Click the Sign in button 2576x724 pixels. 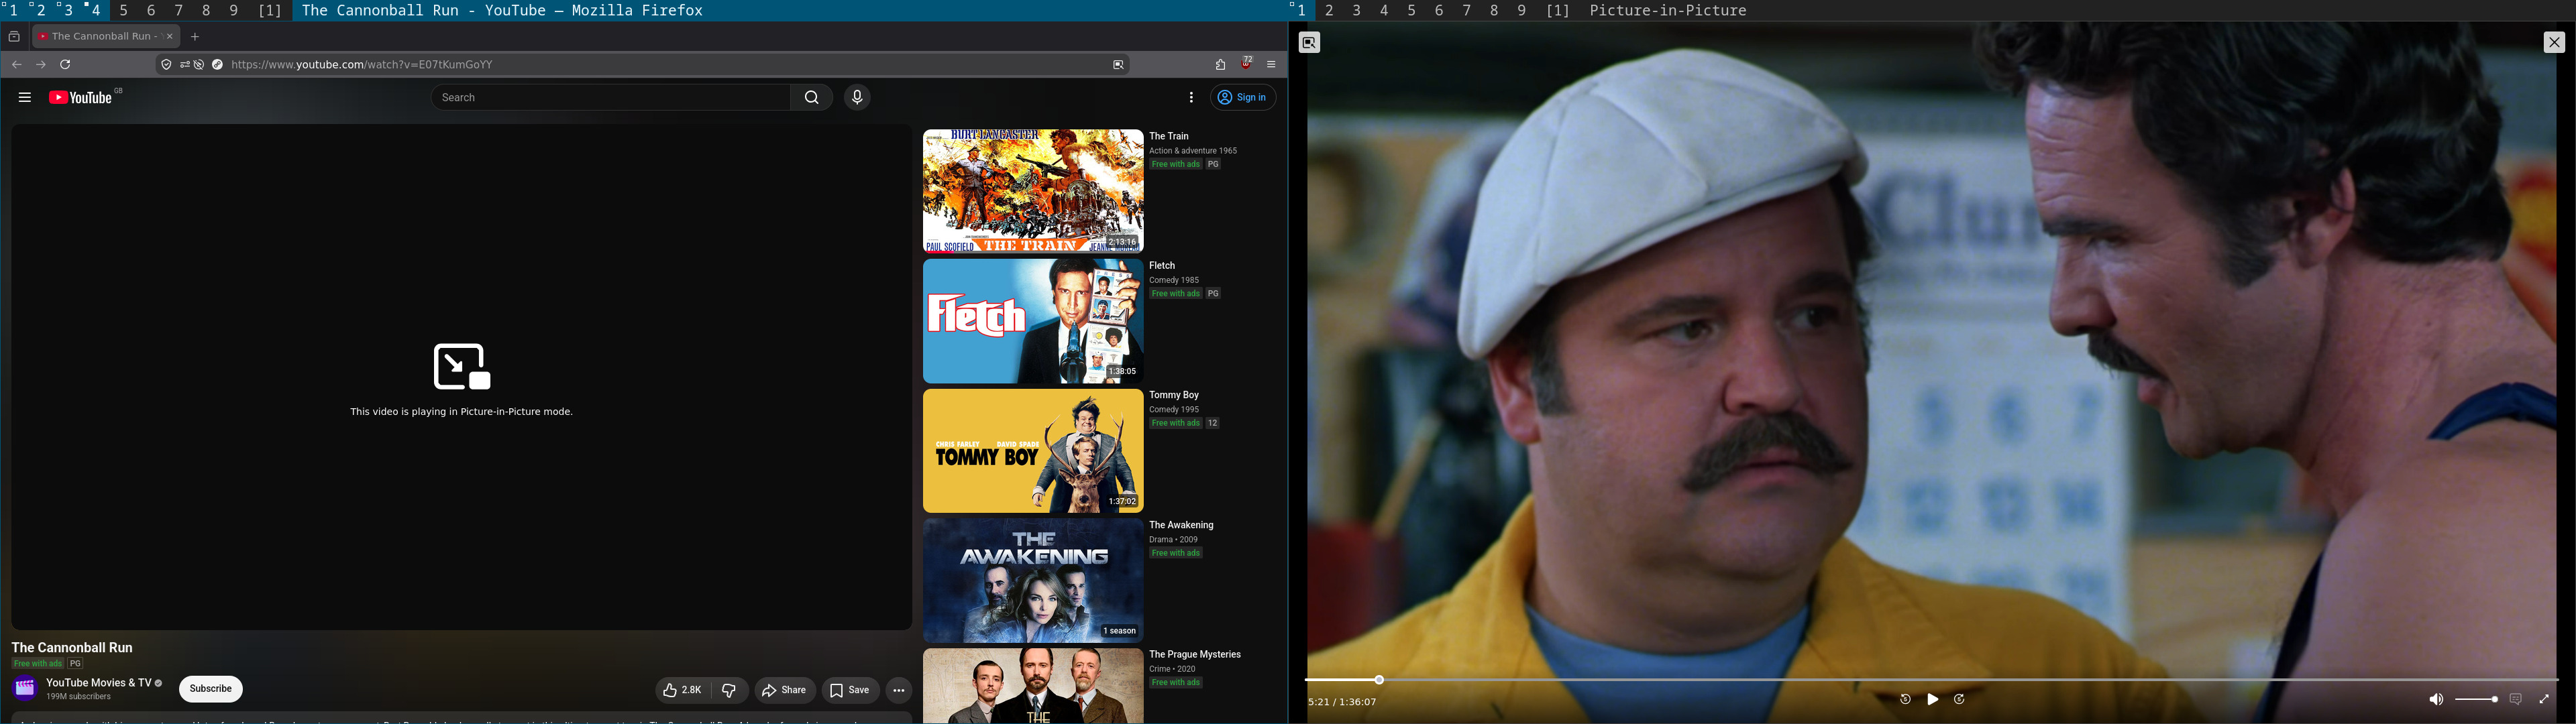[x=1244, y=98]
